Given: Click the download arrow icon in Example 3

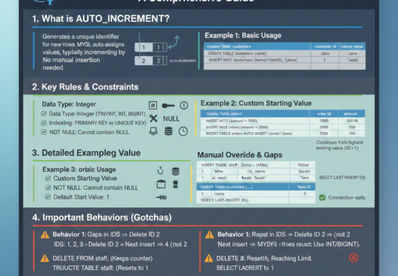Looking at the screenshot, I should coord(160,171).
